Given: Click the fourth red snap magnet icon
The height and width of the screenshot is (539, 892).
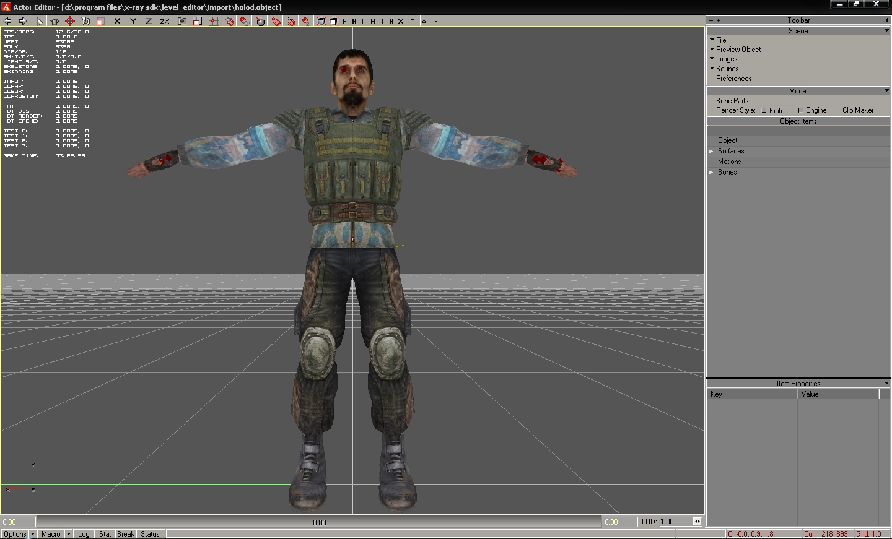Looking at the screenshot, I should pos(276,21).
